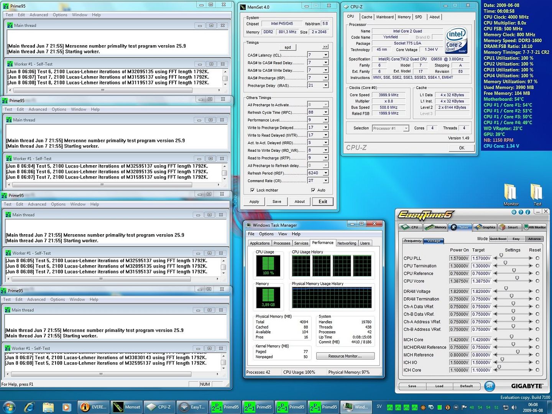This screenshot has height=414, width=552.
Task: Click CPU PLL voltage slider handle
Action: click(x=501, y=256)
